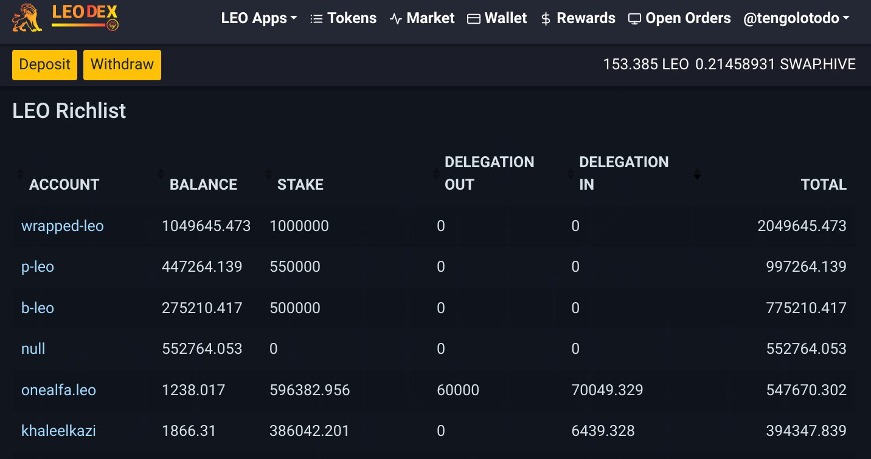
Task: Sort table by ACCOUNT column
Action: click(x=64, y=184)
